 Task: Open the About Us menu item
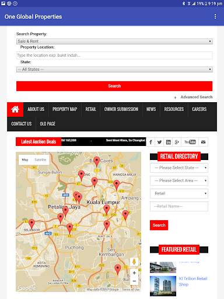36,109
